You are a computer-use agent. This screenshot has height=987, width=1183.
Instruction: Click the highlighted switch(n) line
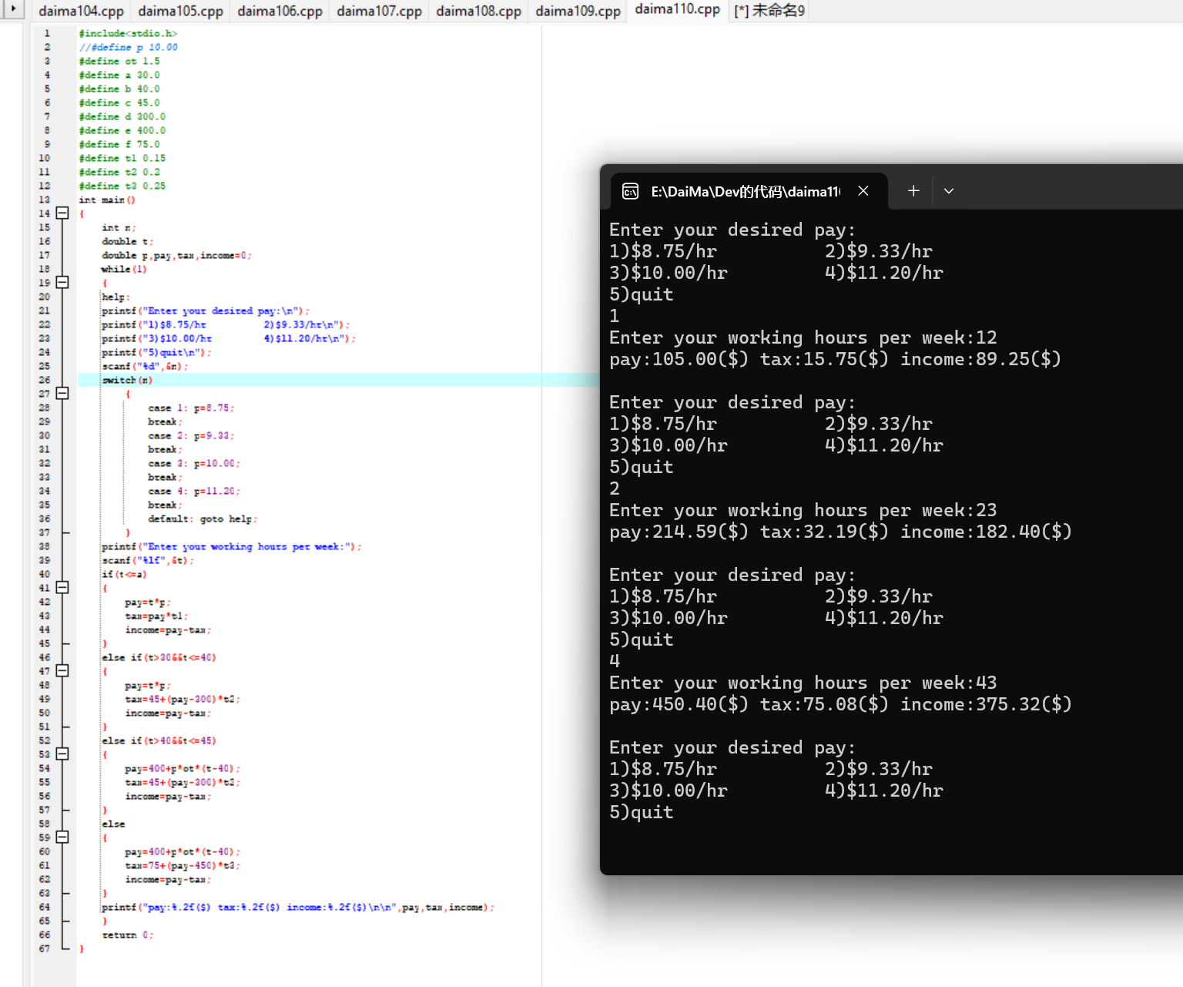127,380
